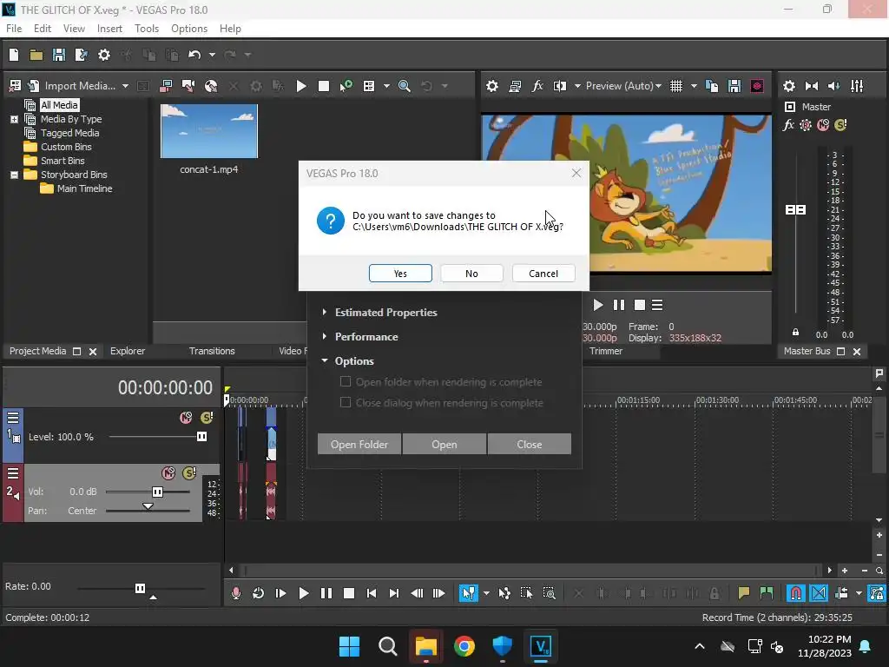Open the File menu
This screenshot has height=667, width=889.
(14, 29)
